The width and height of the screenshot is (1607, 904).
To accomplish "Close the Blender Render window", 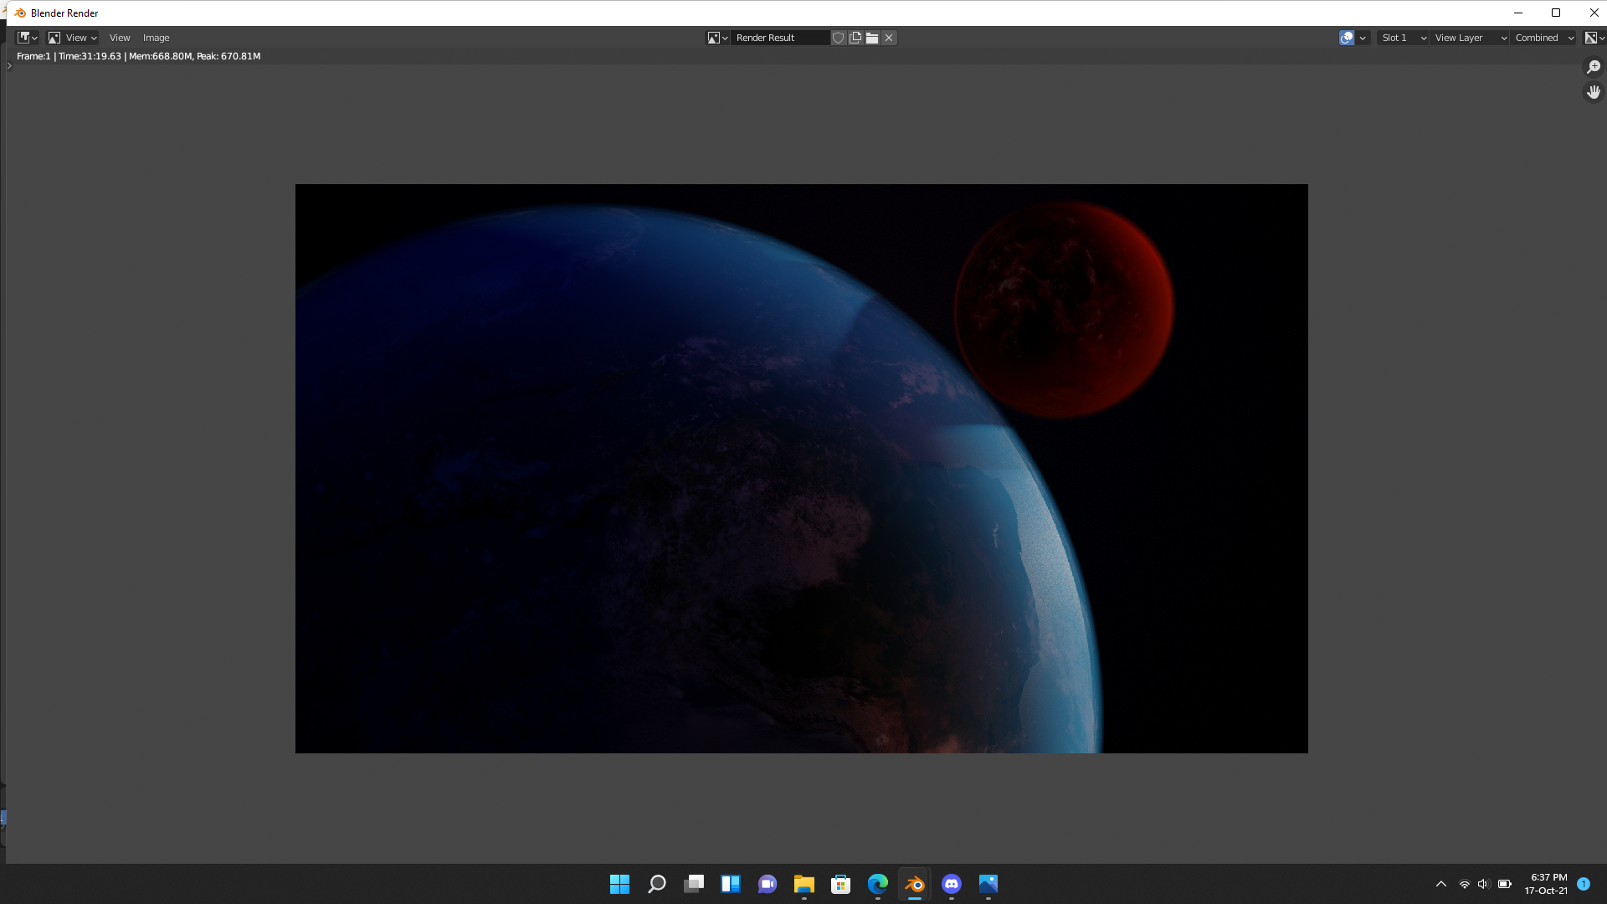I will [x=1594, y=13].
